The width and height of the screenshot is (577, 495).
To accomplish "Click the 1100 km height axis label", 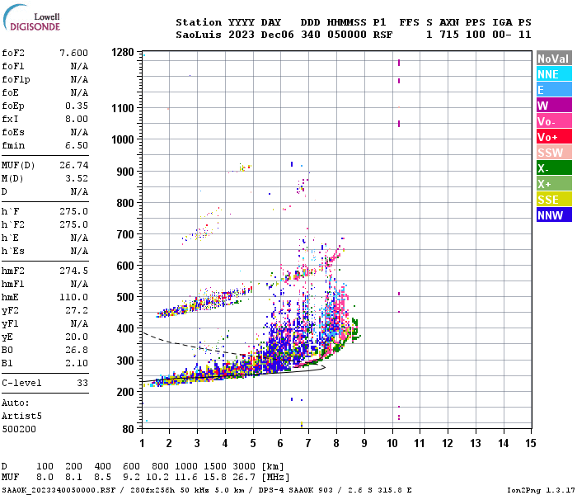I will pyautogui.click(x=123, y=108).
